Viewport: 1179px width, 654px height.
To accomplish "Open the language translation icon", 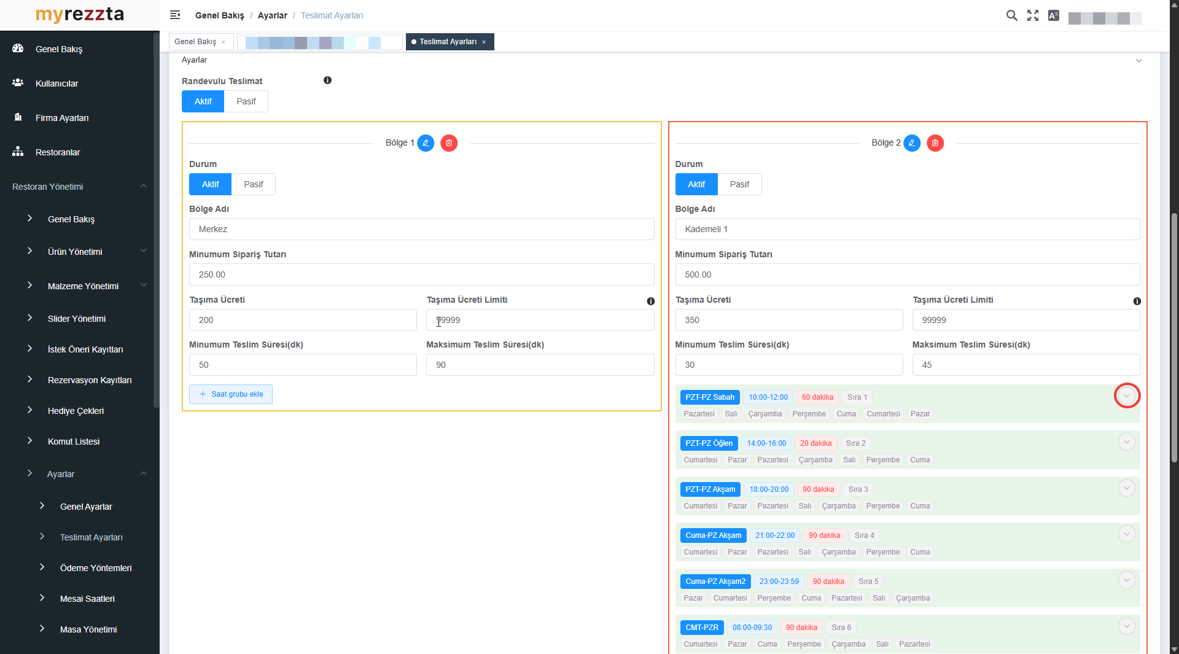I will coord(1054,15).
